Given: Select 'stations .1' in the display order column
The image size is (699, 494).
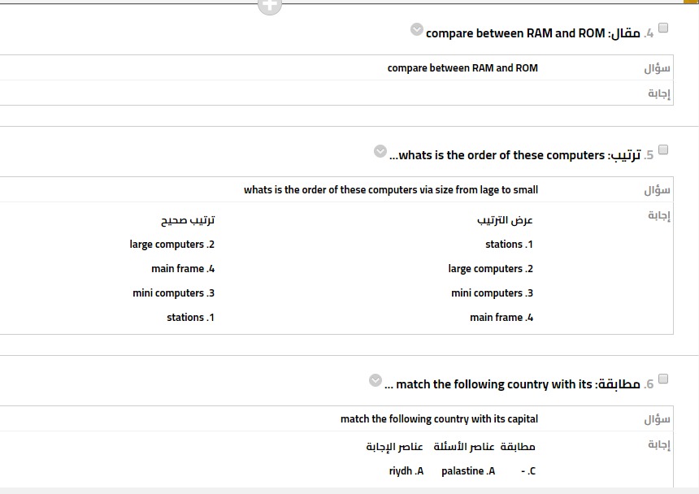Looking at the screenshot, I should coord(509,245).
